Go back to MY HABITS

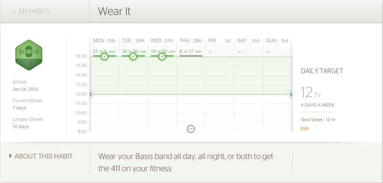click(31, 11)
